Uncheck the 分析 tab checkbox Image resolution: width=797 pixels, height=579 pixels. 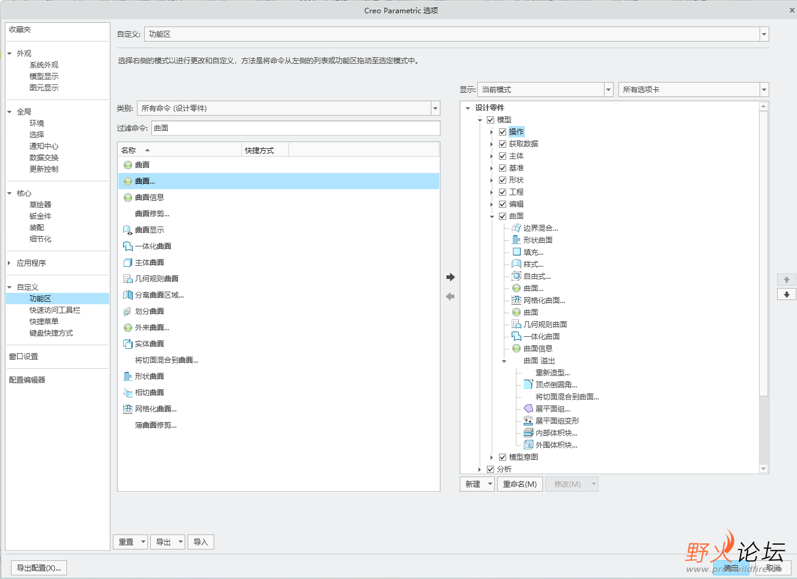pos(491,469)
